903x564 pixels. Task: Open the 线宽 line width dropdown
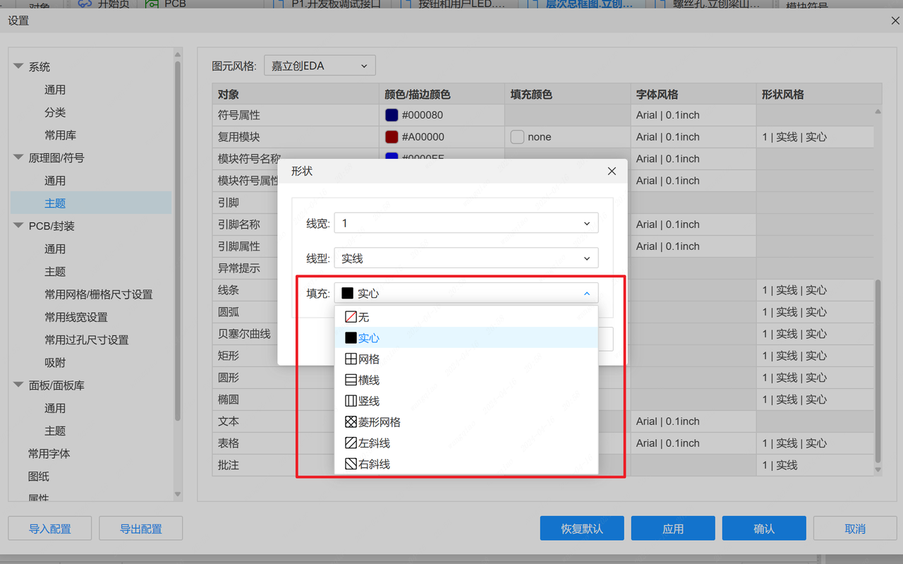pyautogui.click(x=466, y=223)
